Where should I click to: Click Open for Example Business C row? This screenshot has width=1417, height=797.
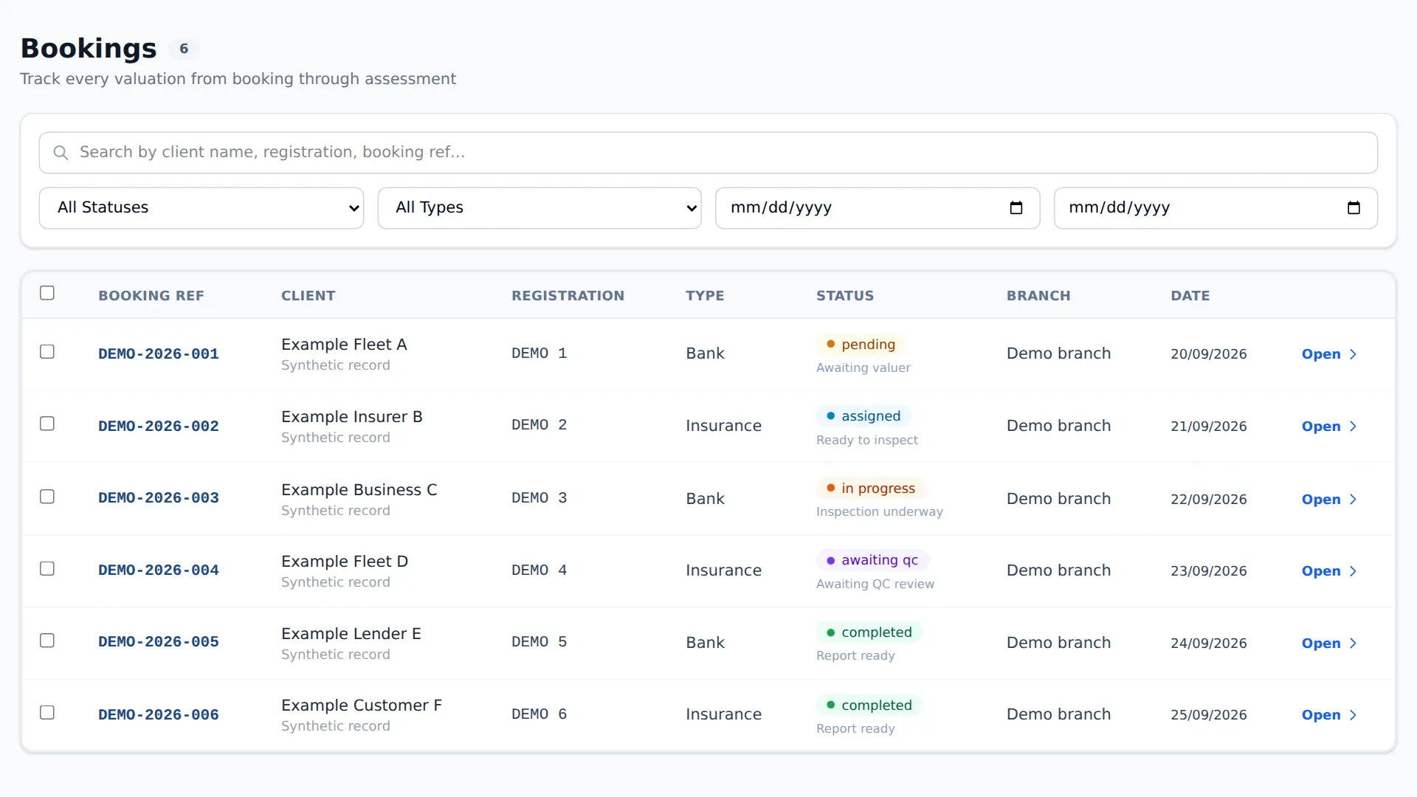coord(1329,500)
